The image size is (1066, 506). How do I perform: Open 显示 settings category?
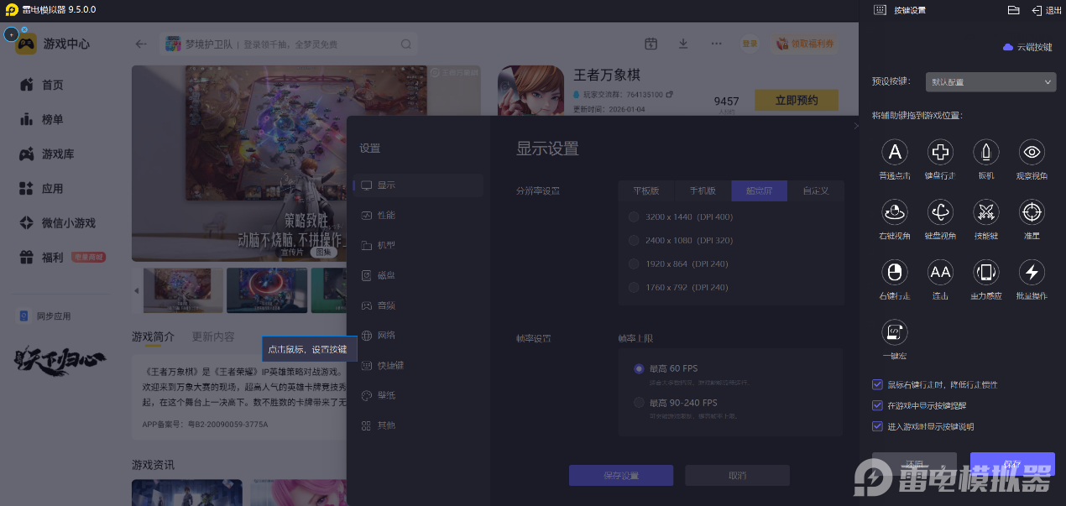pos(418,185)
